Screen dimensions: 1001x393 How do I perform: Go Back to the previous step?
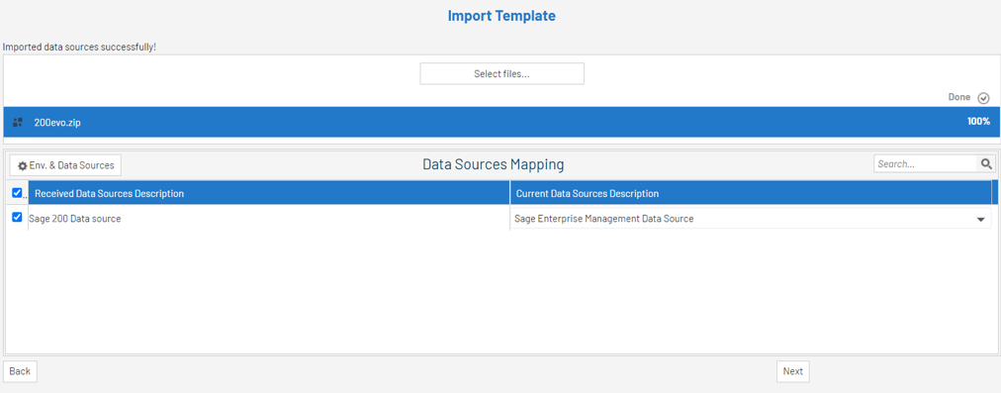coord(20,371)
